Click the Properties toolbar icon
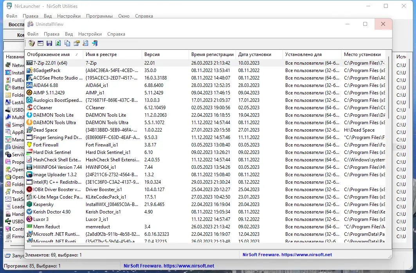 click(76, 43)
